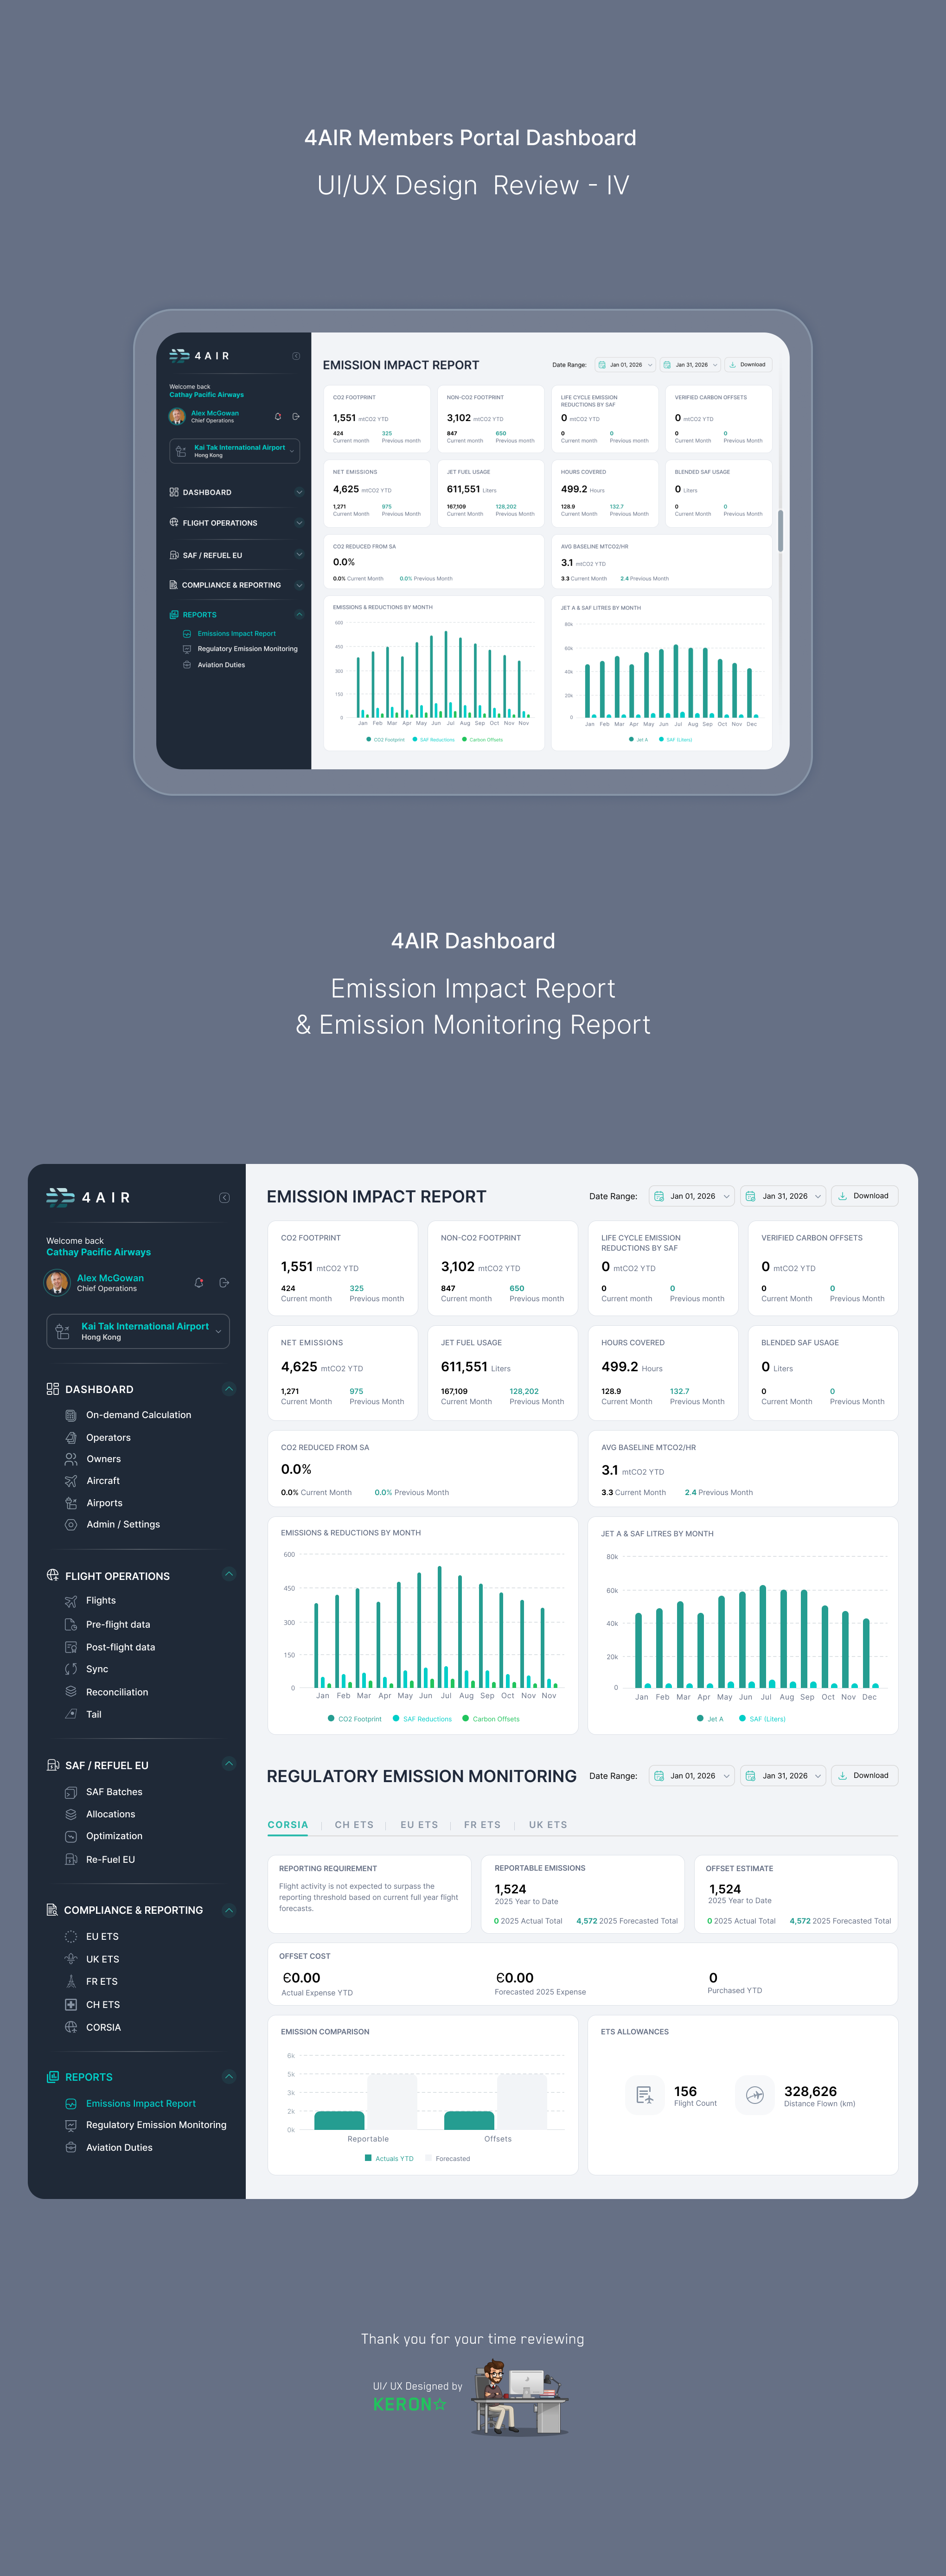Click the Sync arrows icon under Flight Operations
Viewport: 946px width, 2576px height.
(x=71, y=1669)
